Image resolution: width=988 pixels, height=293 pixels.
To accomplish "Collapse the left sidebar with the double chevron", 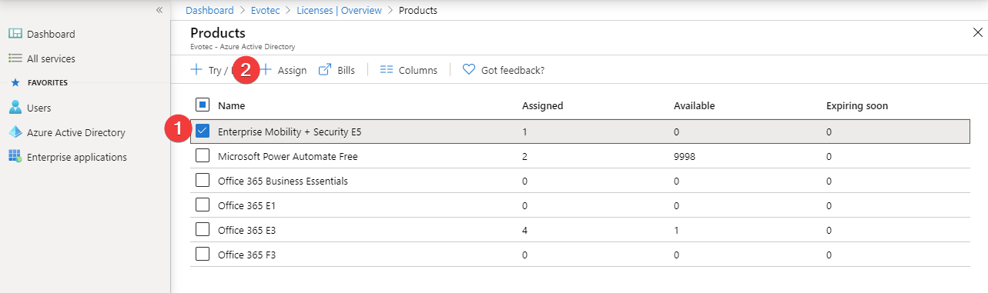I will 159,10.
